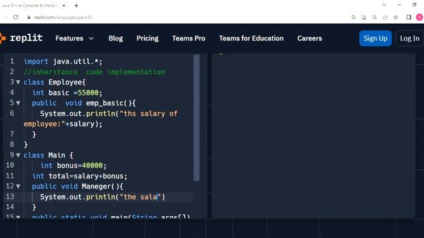424x238 pixels.
Task: Open the browser side panel icon
Action: coord(409,17)
